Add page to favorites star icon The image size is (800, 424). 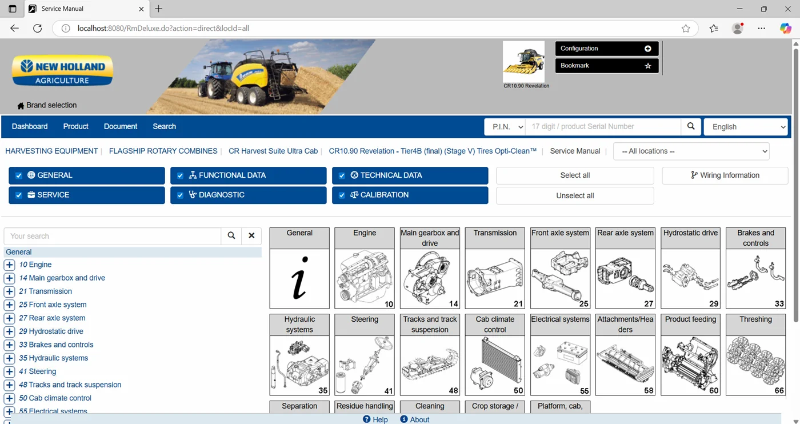coord(686,29)
